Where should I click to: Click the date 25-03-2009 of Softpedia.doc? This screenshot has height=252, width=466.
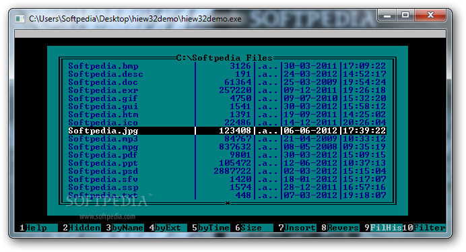click(x=310, y=82)
